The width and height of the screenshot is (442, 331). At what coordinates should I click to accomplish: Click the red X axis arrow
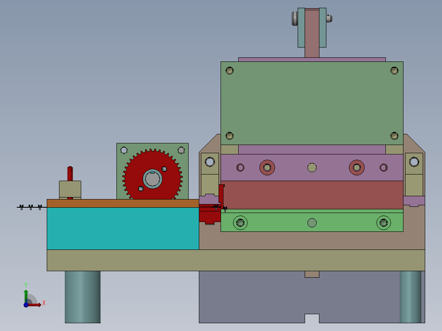(x=34, y=305)
